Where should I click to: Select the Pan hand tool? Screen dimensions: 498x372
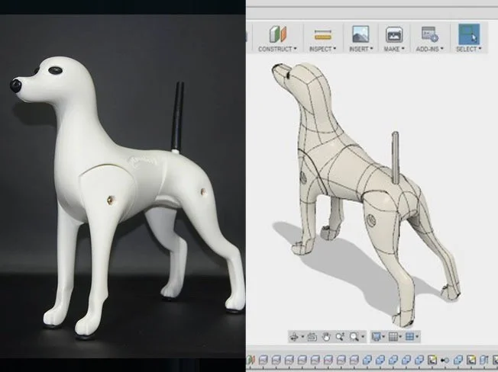tap(325, 336)
